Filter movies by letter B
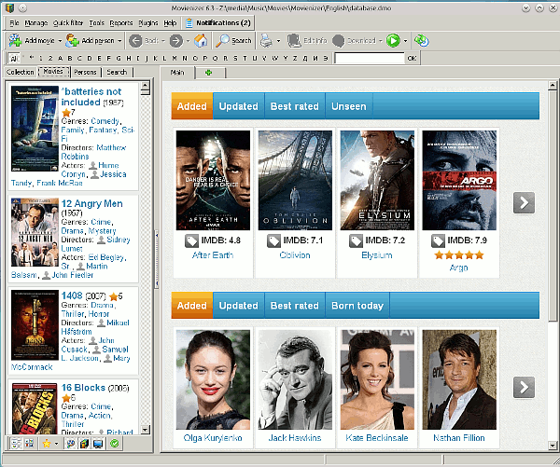The image size is (560, 467). click(70, 58)
